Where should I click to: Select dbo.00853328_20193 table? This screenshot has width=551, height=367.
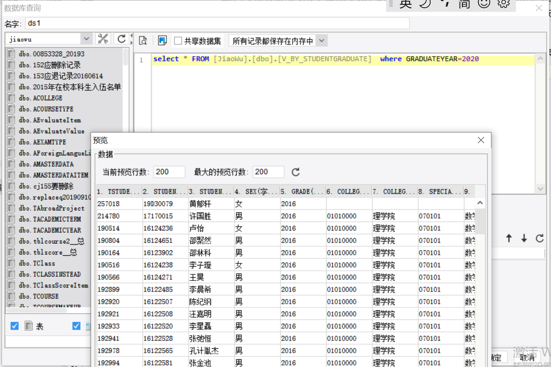[x=51, y=54]
